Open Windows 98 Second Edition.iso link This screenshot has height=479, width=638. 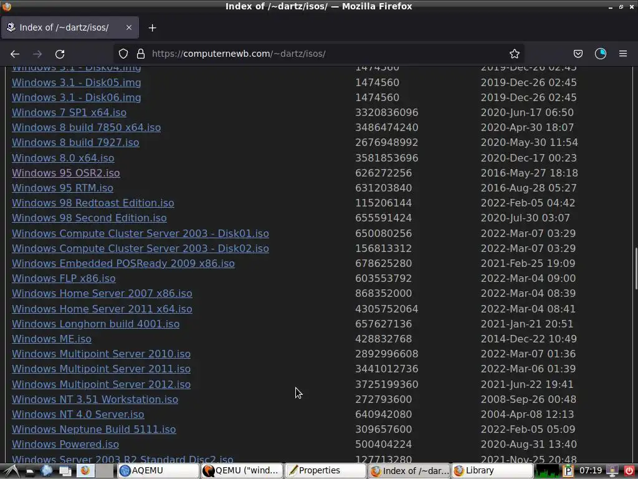tap(89, 218)
